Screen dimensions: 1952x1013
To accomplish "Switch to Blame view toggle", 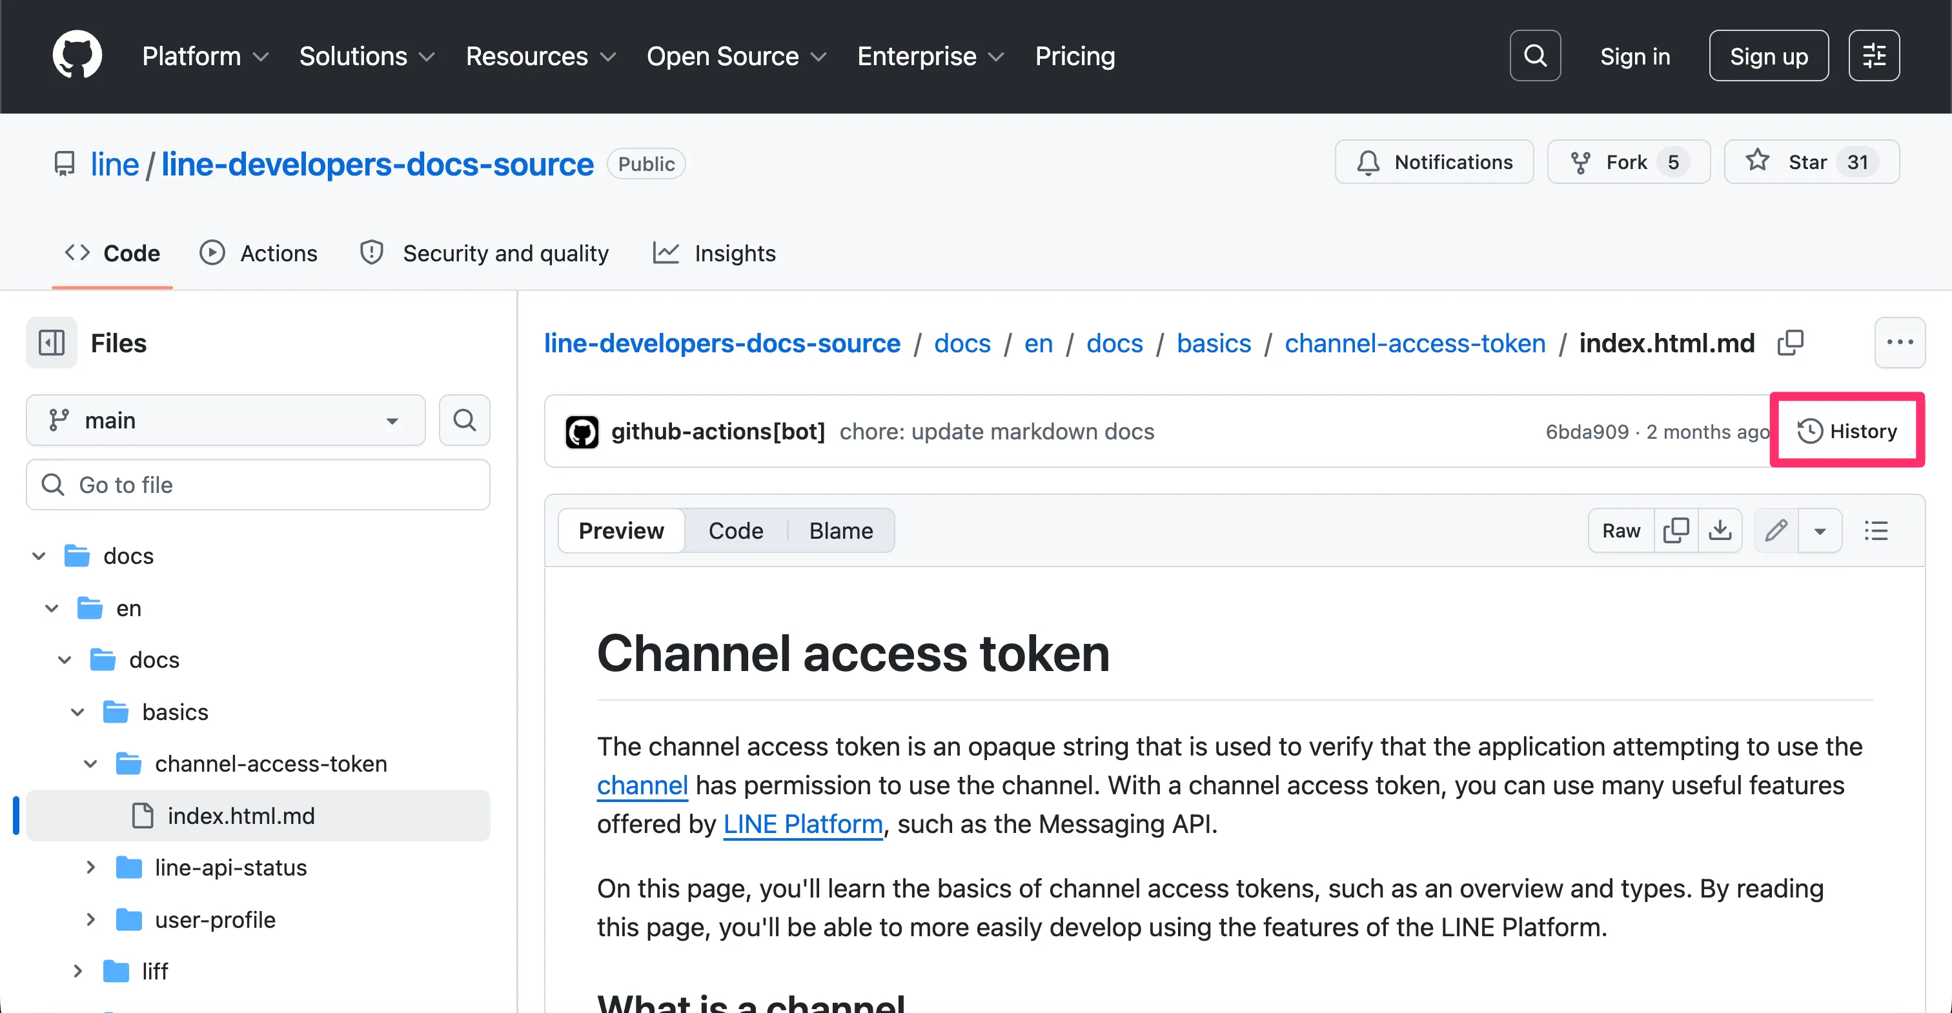I will pos(840,530).
